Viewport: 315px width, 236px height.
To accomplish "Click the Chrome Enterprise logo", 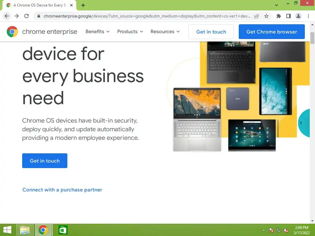I will coord(42,32).
